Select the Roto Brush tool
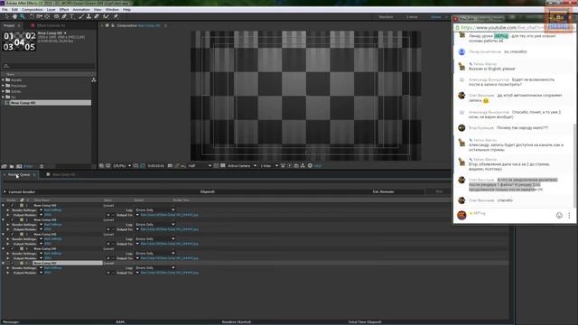578x325 pixels. [x=107, y=16]
